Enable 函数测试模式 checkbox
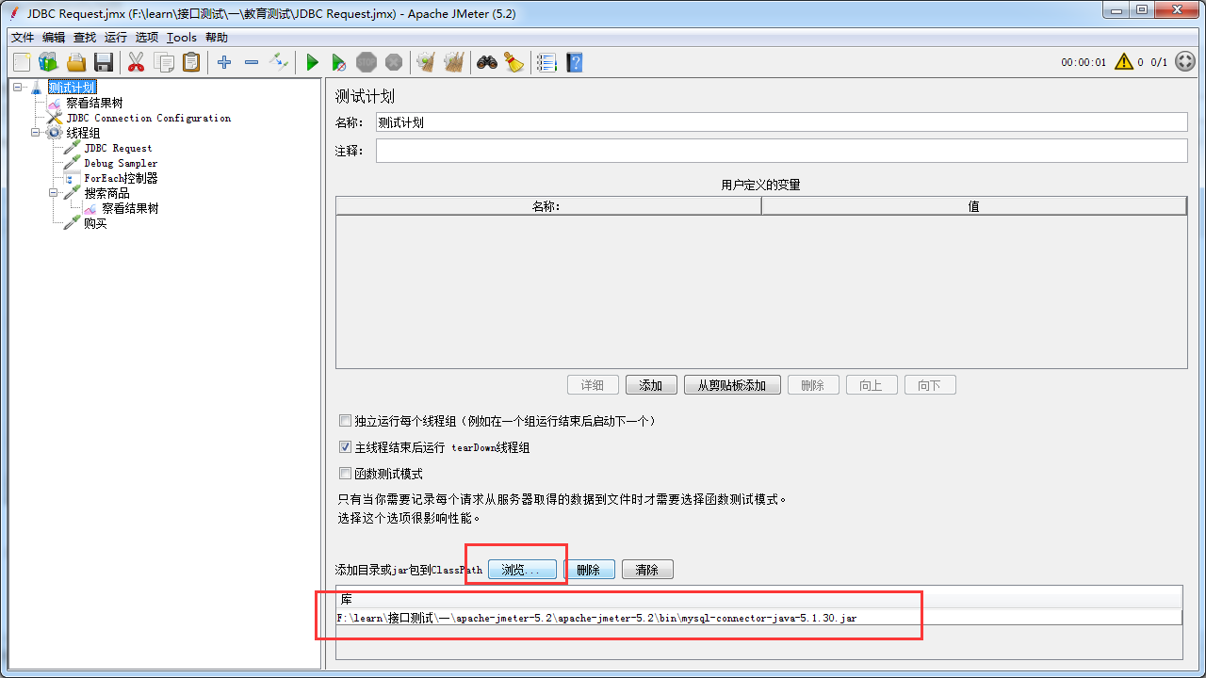Image resolution: width=1206 pixels, height=678 pixels. (x=345, y=474)
